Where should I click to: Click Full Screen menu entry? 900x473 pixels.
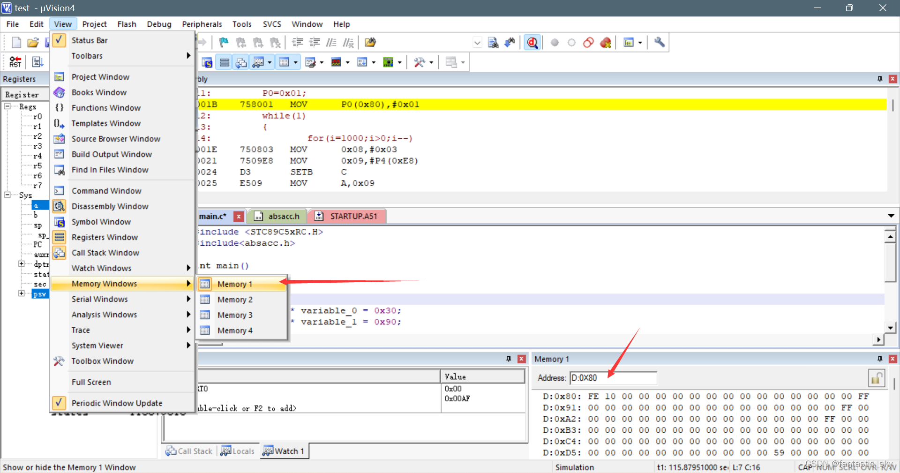(122, 382)
